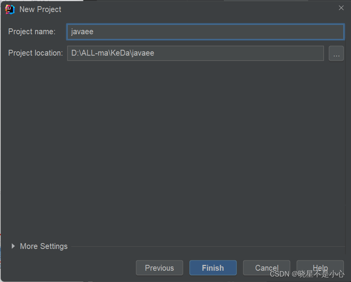351x282 pixels.
Task: Go back with the Previous button
Action: [159, 268]
